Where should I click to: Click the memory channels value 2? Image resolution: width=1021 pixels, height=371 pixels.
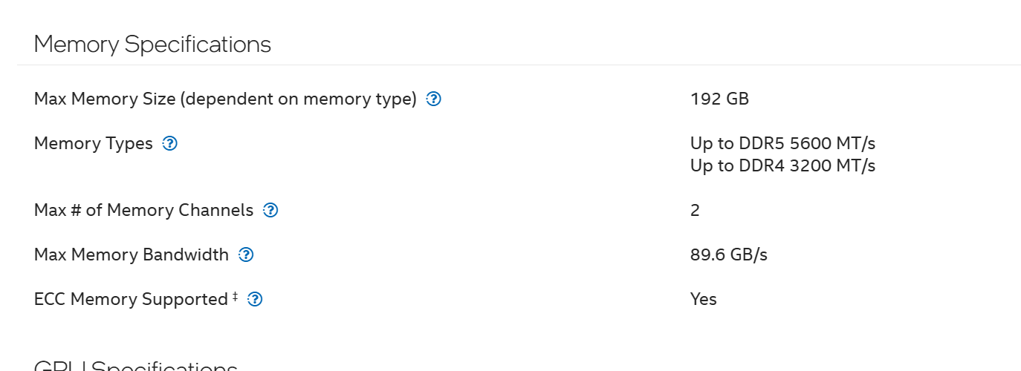pyautogui.click(x=695, y=210)
